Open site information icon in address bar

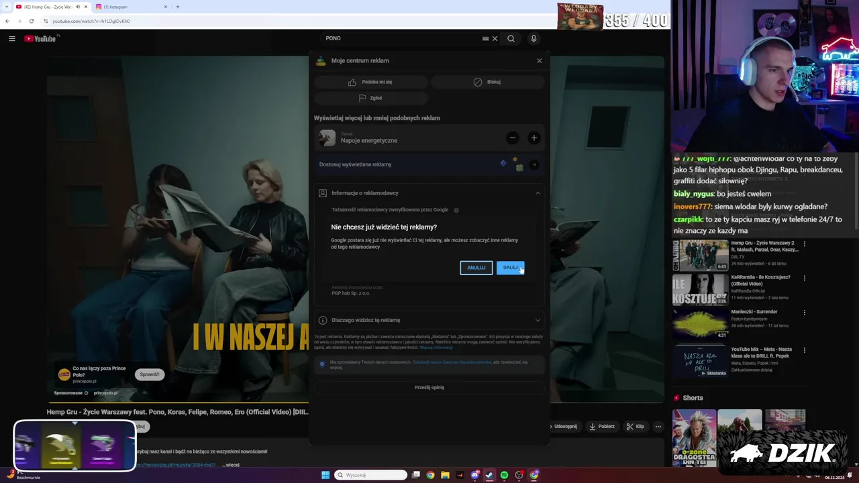[46, 21]
